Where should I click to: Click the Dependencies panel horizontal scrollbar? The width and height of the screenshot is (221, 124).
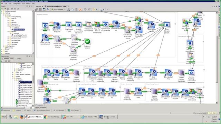[16, 107]
